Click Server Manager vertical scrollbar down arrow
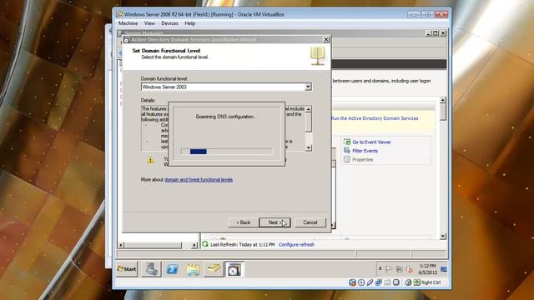 coord(443,236)
